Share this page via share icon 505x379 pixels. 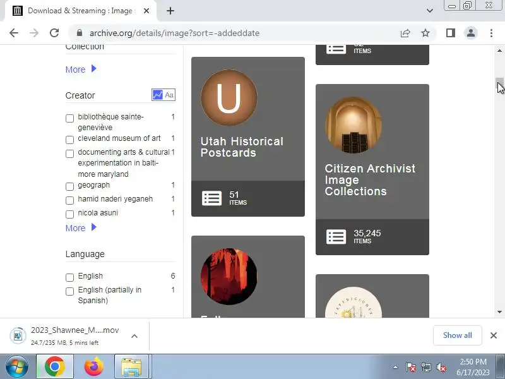pos(405,33)
